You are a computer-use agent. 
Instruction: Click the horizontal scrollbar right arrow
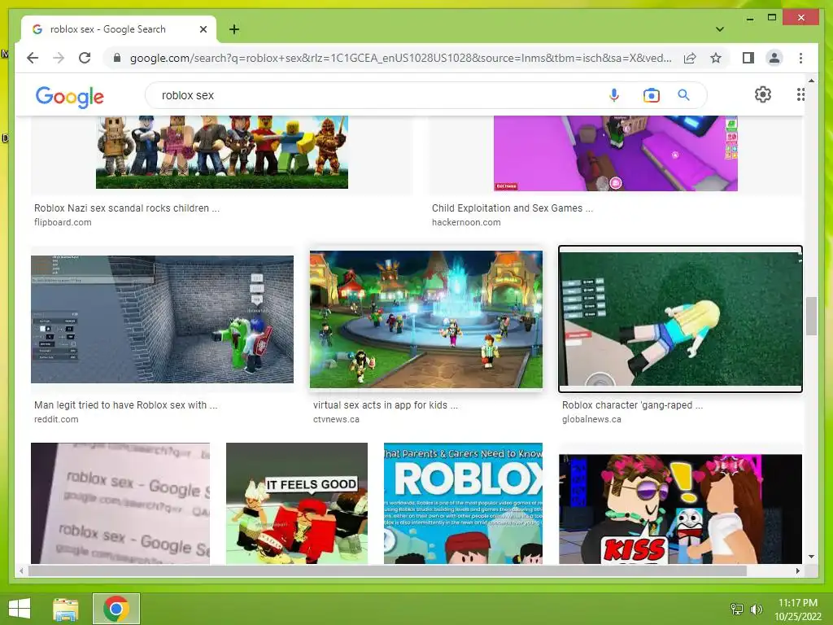[x=797, y=570]
